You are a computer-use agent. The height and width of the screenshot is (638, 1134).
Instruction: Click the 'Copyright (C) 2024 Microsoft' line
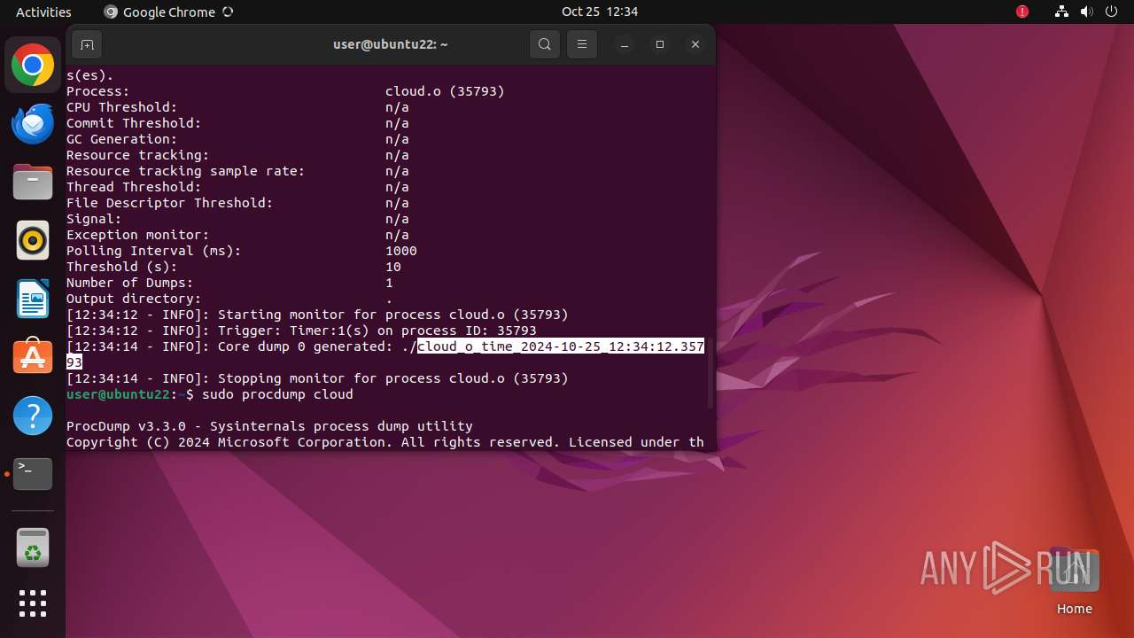click(x=385, y=442)
